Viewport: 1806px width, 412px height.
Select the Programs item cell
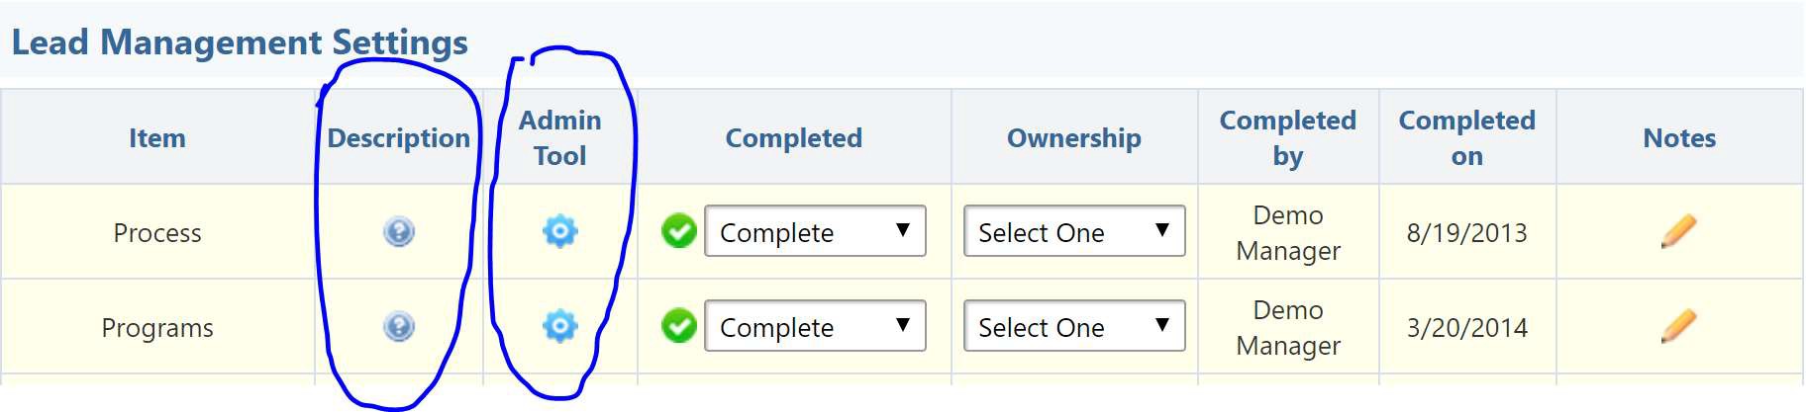[x=157, y=328]
